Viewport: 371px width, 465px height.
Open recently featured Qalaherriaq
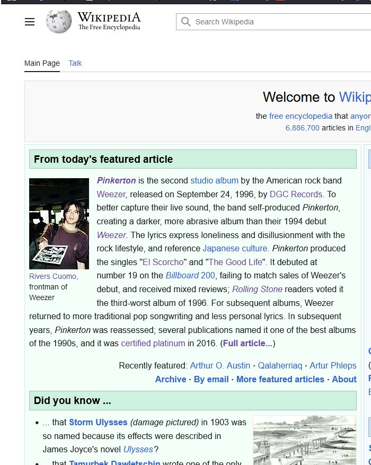coord(280,365)
